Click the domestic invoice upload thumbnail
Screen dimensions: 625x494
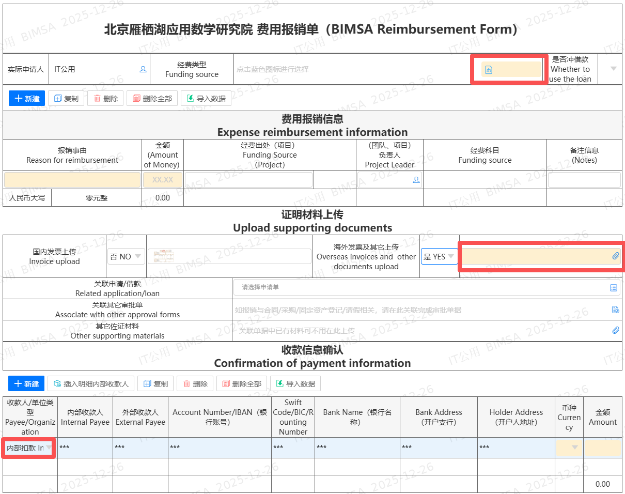pyautogui.click(x=164, y=256)
